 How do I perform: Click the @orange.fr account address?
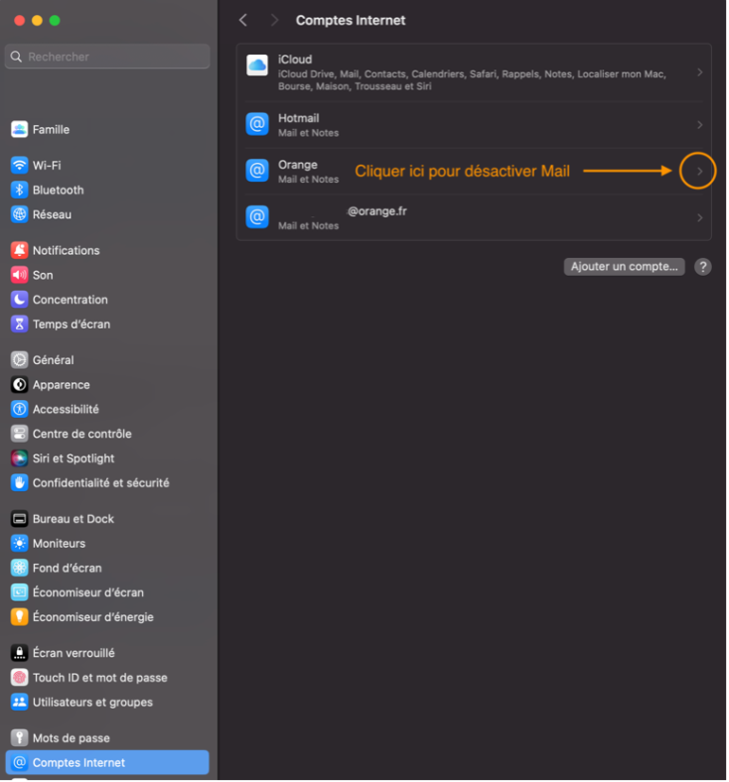pos(378,211)
